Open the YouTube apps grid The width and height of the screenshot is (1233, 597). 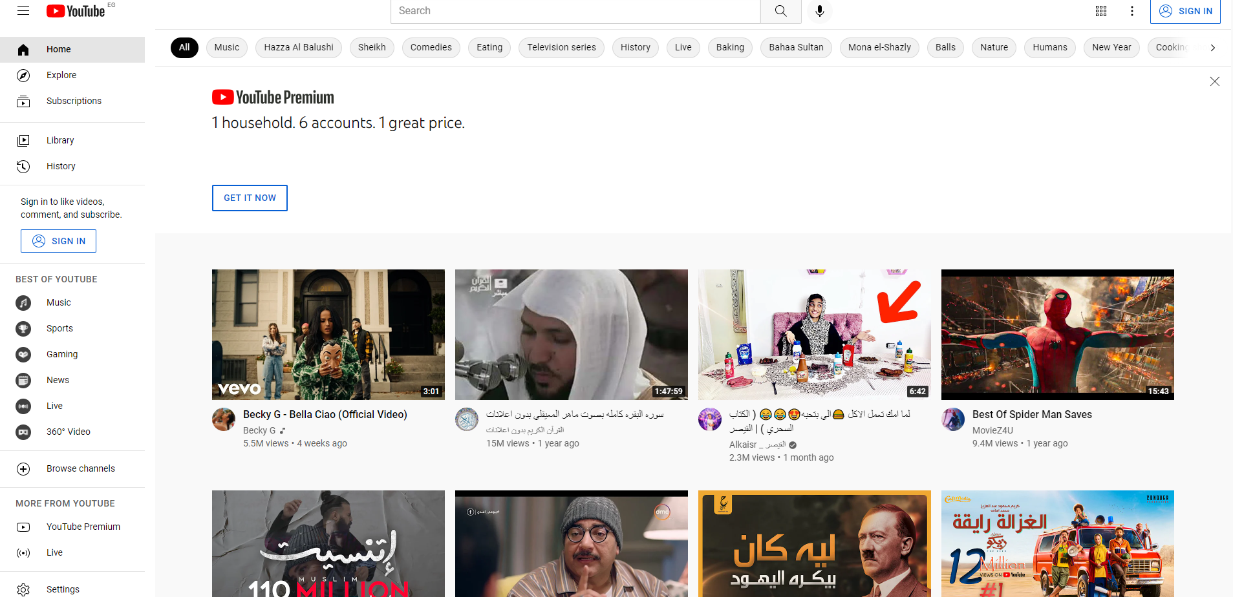click(x=1101, y=11)
